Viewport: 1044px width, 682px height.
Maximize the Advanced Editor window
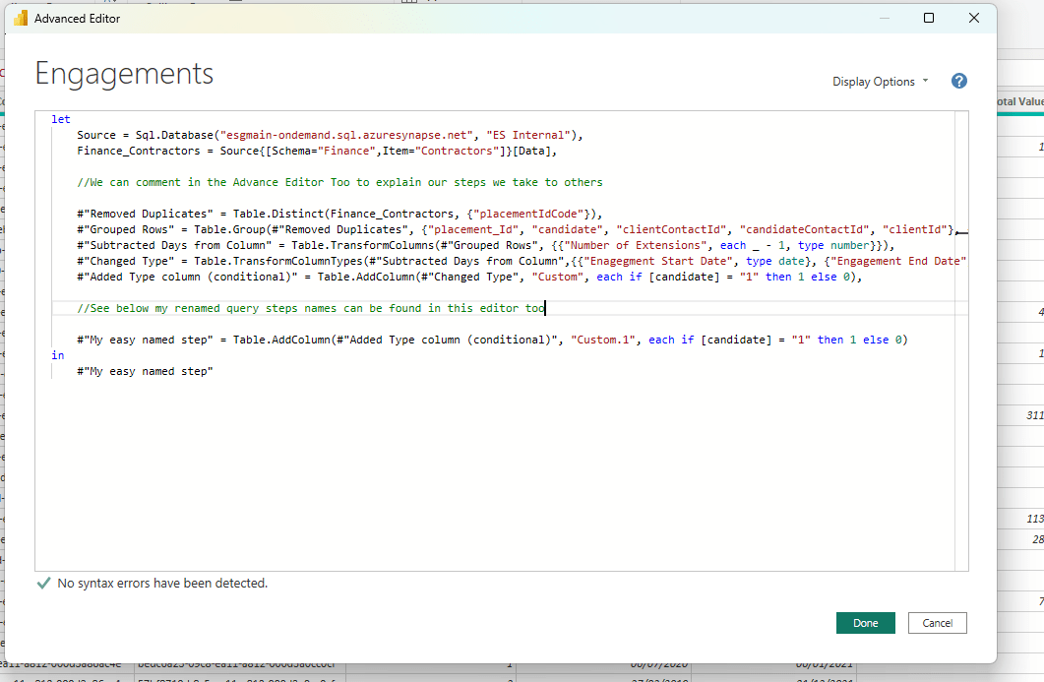pyautogui.click(x=929, y=19)
